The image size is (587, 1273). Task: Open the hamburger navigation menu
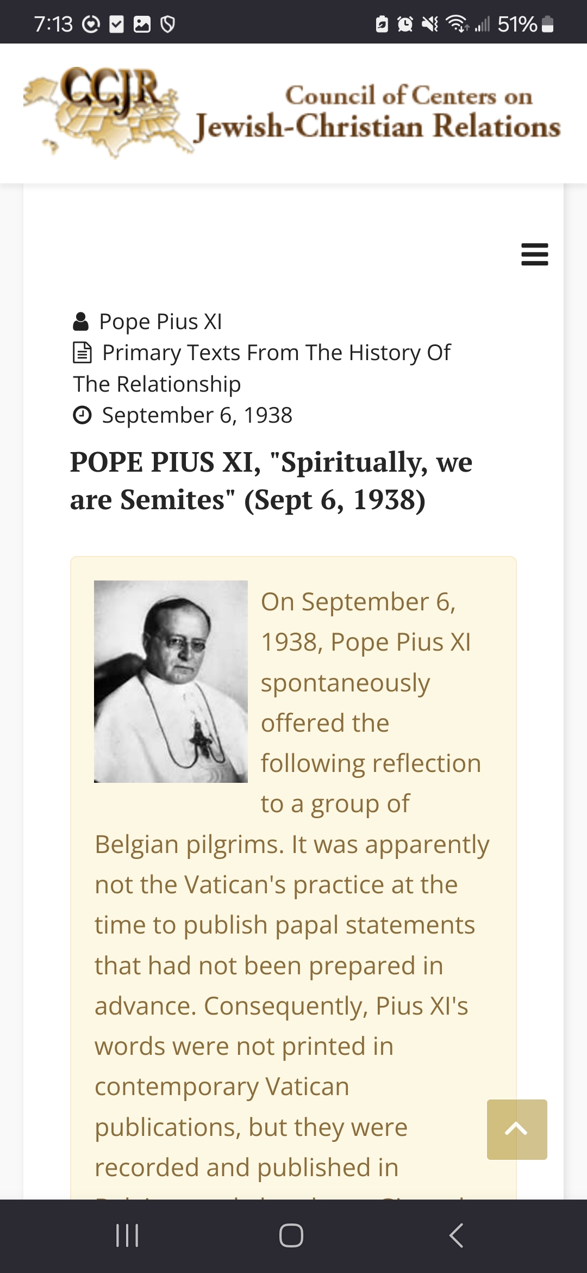534,254
